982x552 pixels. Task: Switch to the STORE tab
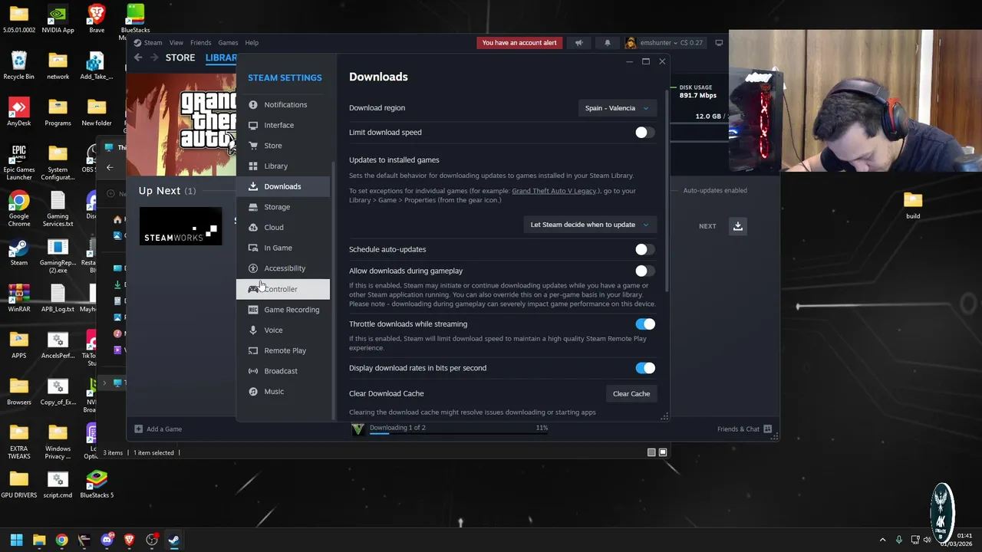coord(180,58)
